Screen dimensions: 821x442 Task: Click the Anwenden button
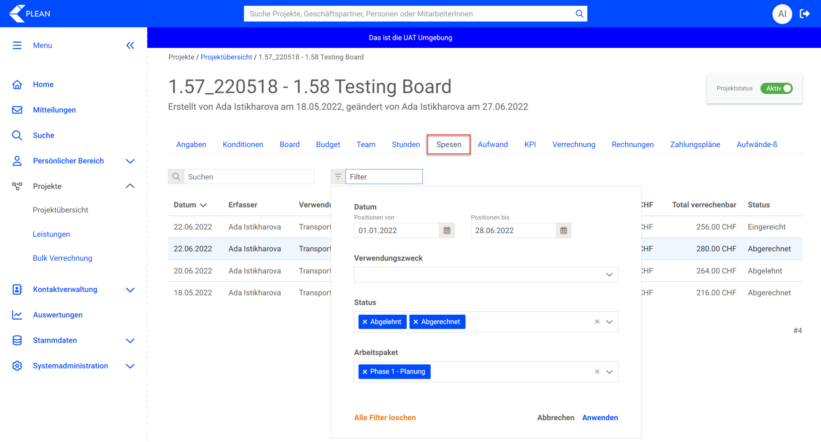coord(600,417)
